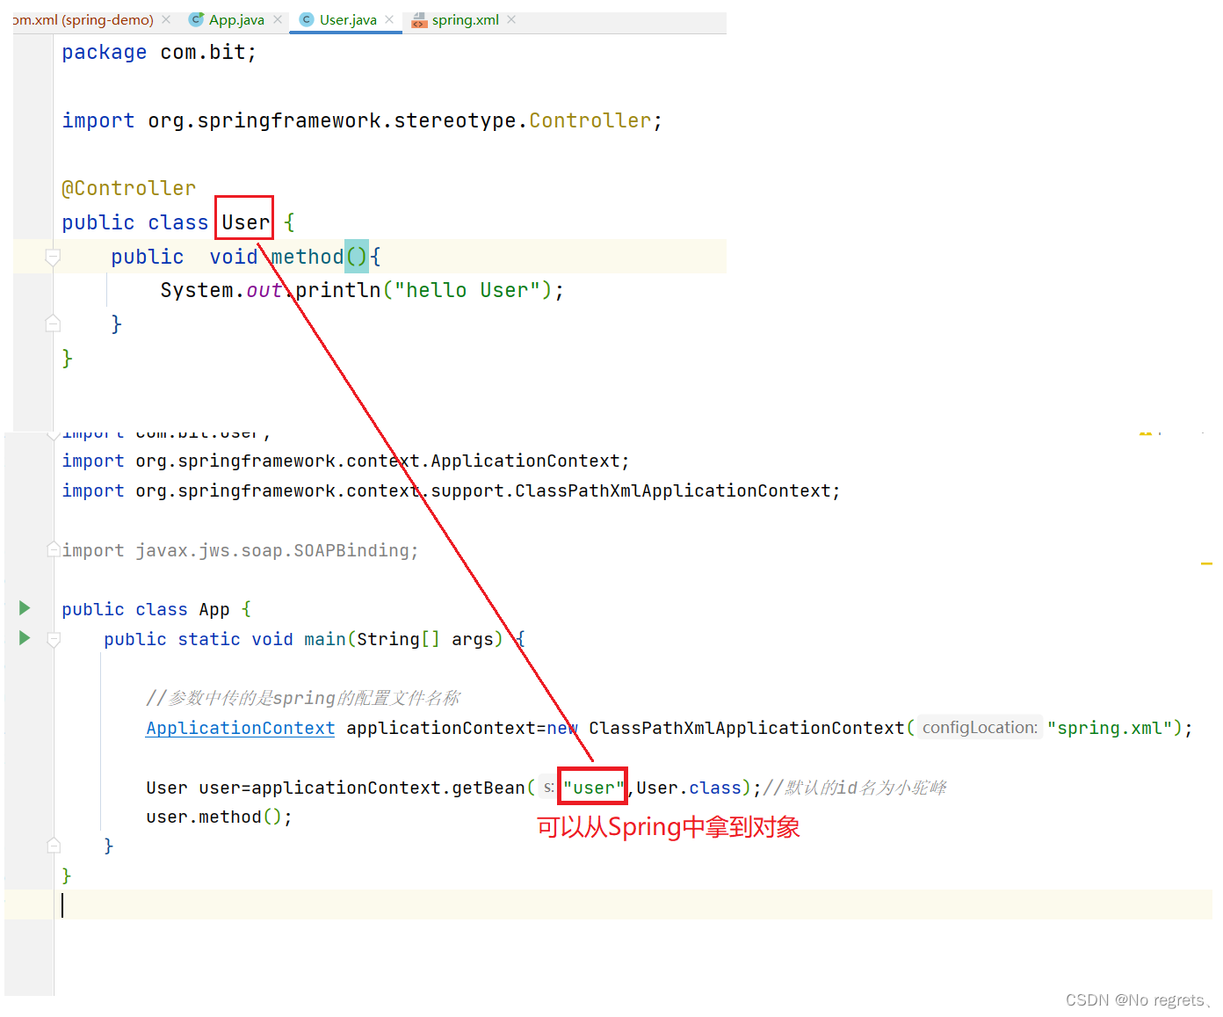Click the package com.bit declaration
Image resolution: width=1223 pixels, height=1017 pixels.
[159, 53]
